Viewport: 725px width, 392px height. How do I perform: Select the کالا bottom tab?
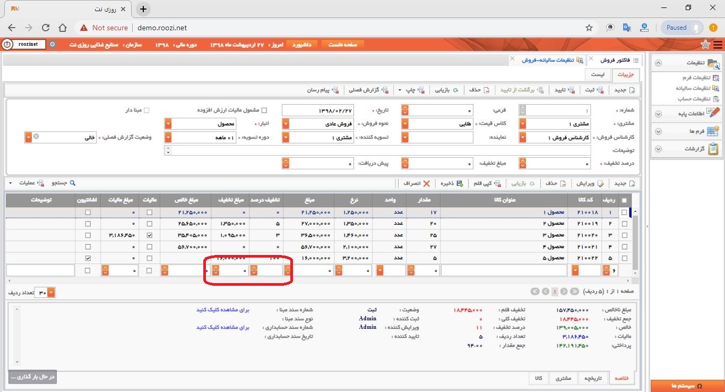(x=538, y=378)
